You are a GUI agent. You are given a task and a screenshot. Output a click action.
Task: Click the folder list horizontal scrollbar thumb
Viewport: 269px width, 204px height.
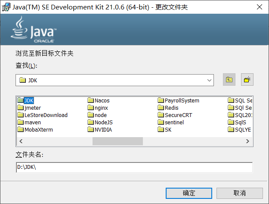(x=117, y=141)
